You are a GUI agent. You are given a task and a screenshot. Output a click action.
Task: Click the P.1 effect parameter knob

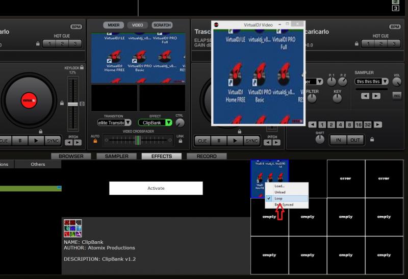tap(331, 82)
